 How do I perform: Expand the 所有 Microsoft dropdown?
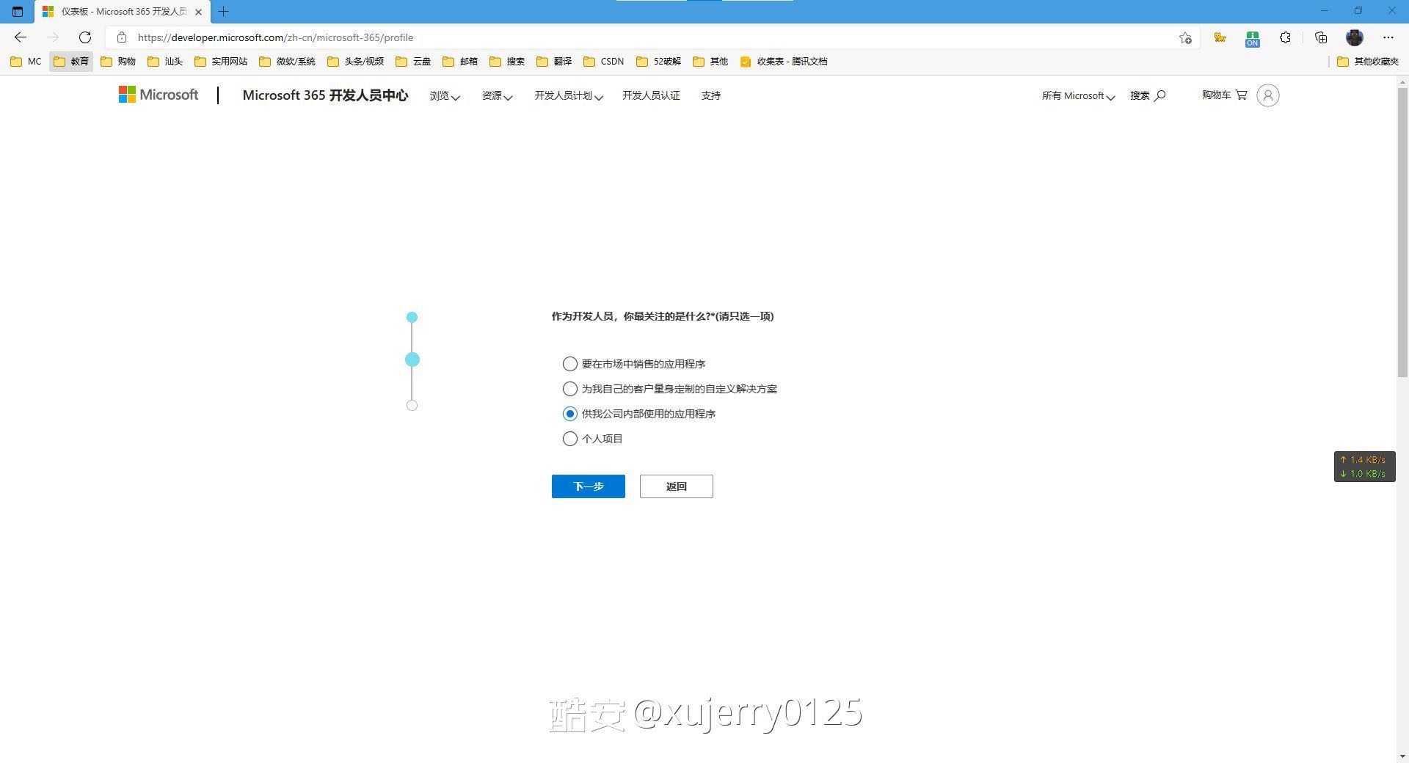coord(1077,95)
